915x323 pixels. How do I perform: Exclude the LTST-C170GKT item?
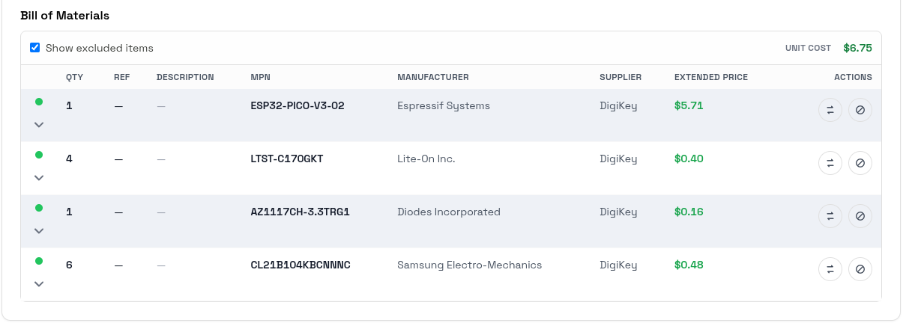pyautogui.click(x=860, y=163)
